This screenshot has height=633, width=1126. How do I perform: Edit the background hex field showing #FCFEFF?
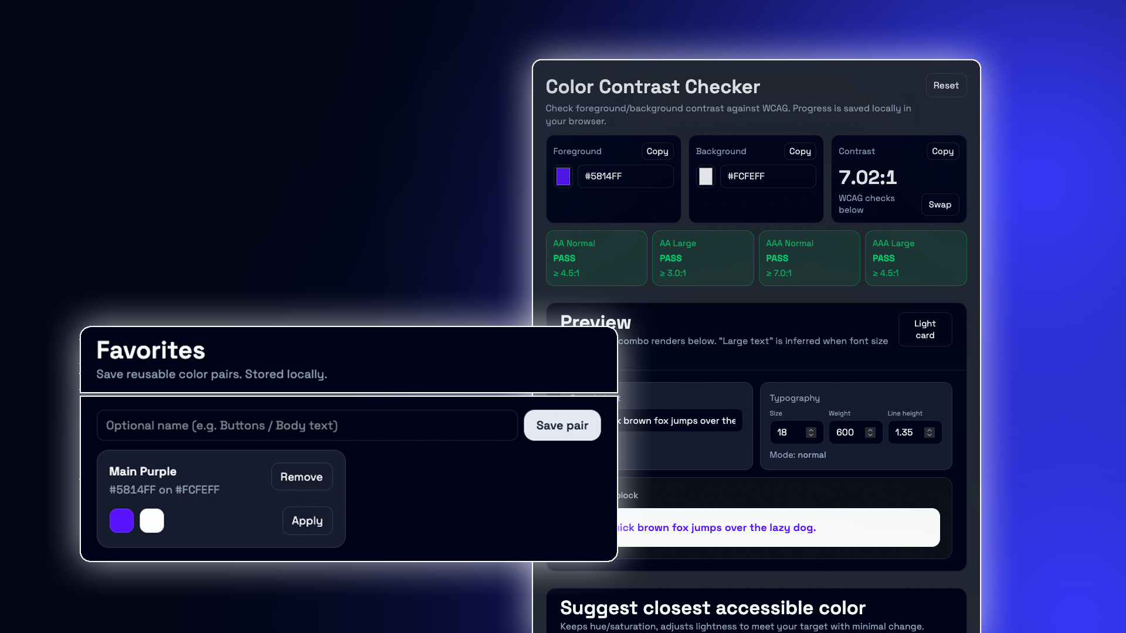(x=768, y=176)
